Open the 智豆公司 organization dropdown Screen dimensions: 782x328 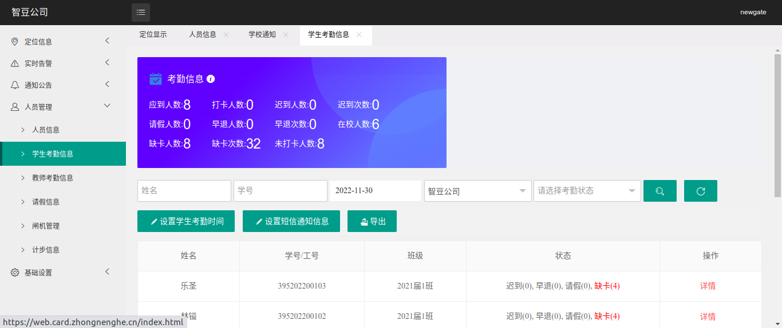click(477, 191)
